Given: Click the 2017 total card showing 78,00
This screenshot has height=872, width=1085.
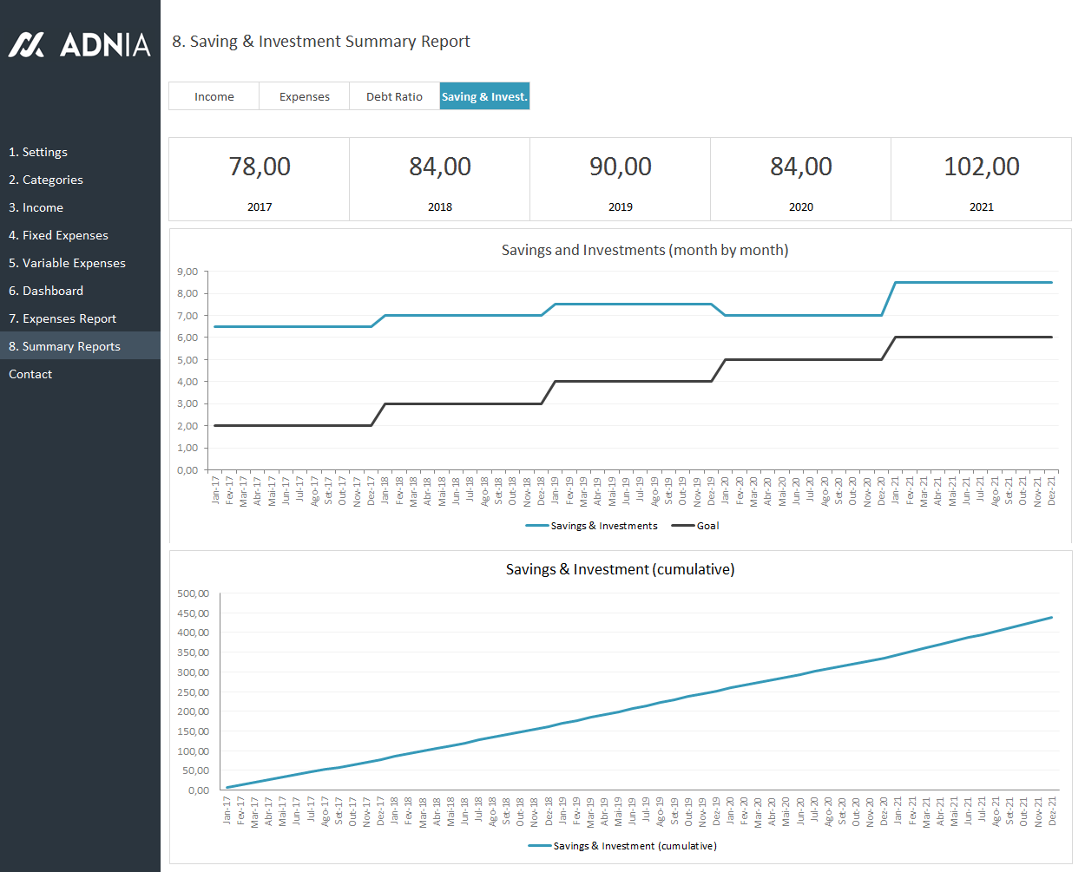Looking at the screenshot, I should click(260, 179).
